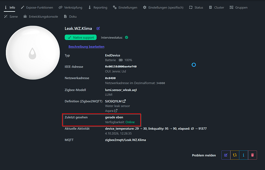Click Problem melden
Viewport: 265px width, 170px height.
tap(204, 155)
